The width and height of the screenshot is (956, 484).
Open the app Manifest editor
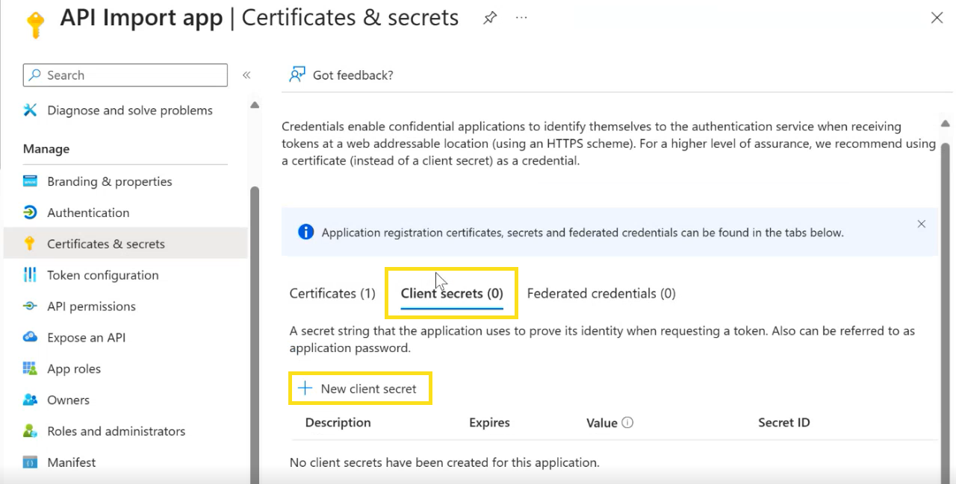coord(71,462)
